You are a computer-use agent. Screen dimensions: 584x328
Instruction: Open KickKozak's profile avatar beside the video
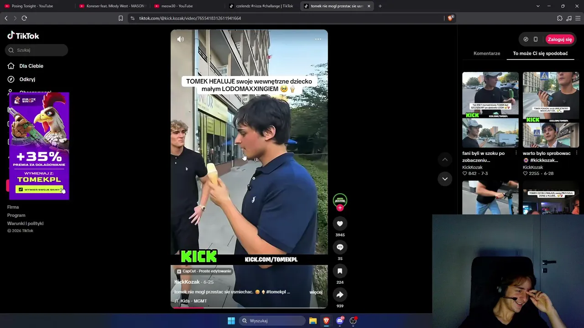pos(340,200)
